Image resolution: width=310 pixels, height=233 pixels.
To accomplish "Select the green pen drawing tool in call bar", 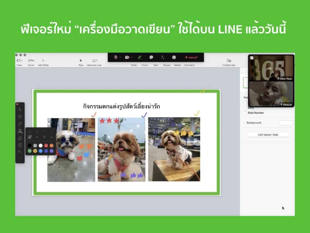I will 139,57.
